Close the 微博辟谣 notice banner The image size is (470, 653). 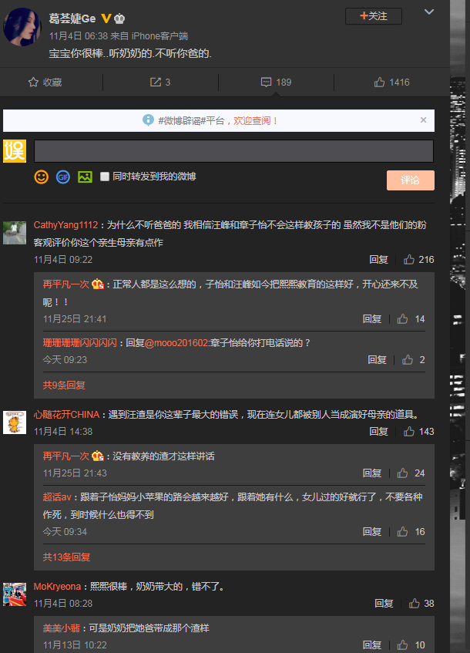pos(423,120)
